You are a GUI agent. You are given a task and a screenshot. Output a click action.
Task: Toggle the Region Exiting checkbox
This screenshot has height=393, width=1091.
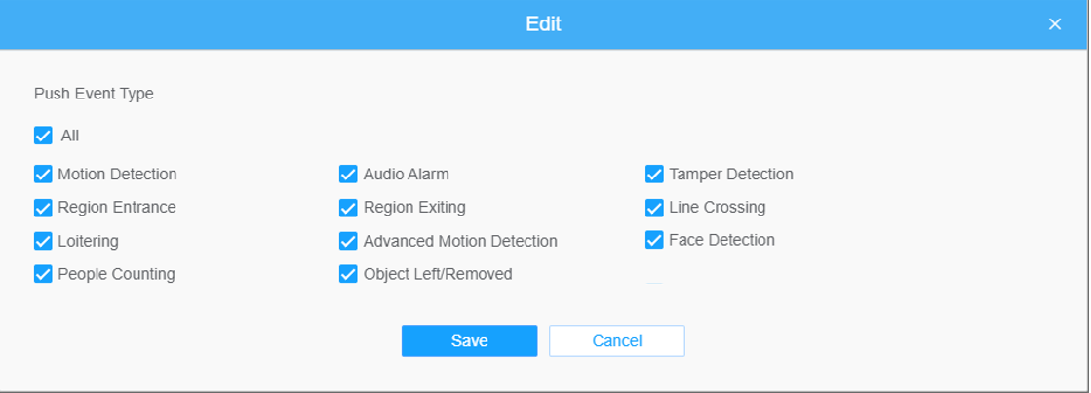pyautogui.click(x=348, y=208)
